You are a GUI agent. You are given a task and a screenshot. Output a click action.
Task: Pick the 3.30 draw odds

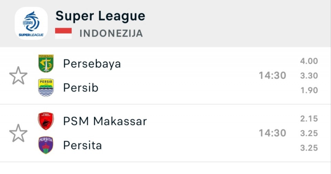click(x=309, y=76)
